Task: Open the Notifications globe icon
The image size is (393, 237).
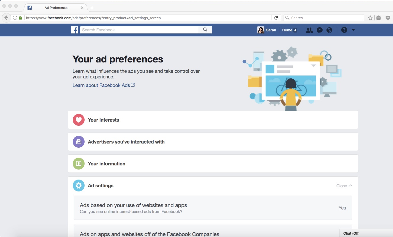Action: (x=329, y=30)
